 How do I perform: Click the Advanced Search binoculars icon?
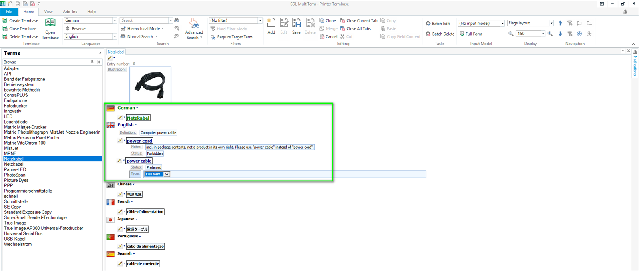point(194,23)
